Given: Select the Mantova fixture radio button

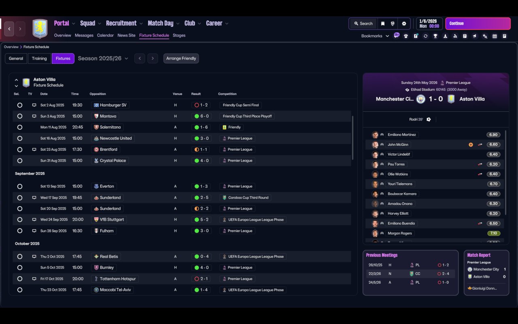Looking at the screenshot, I should [19, 116].
